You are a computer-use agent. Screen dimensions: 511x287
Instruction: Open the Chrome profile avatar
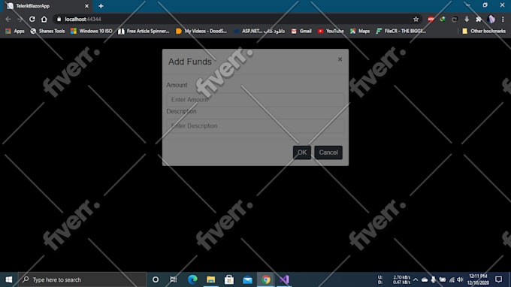pyautogui.click(x=491, y=20)
